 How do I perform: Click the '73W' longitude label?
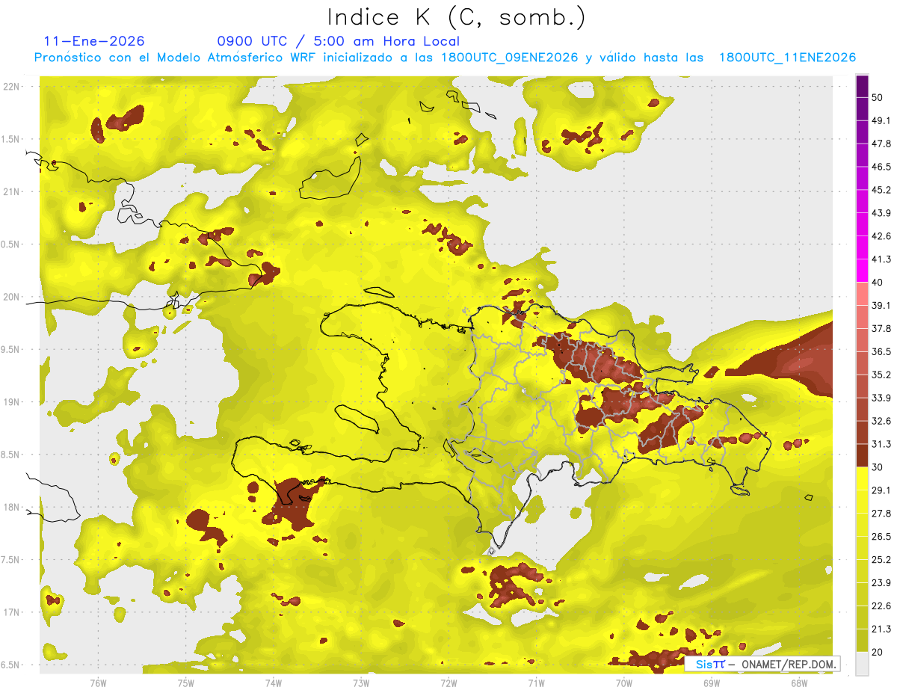pyautogui.click(x=361, y=683)
